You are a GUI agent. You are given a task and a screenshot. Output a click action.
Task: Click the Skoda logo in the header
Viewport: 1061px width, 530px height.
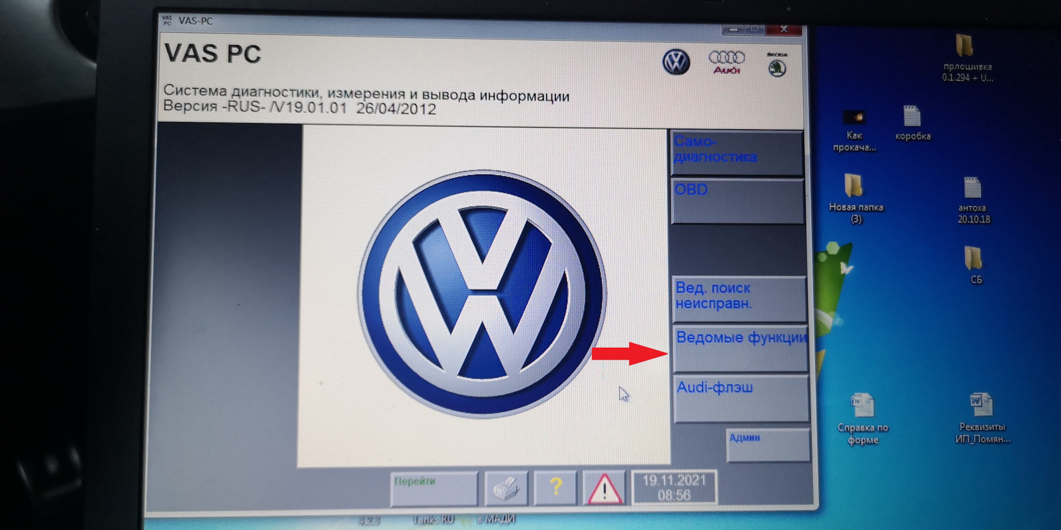pos(777,65)
